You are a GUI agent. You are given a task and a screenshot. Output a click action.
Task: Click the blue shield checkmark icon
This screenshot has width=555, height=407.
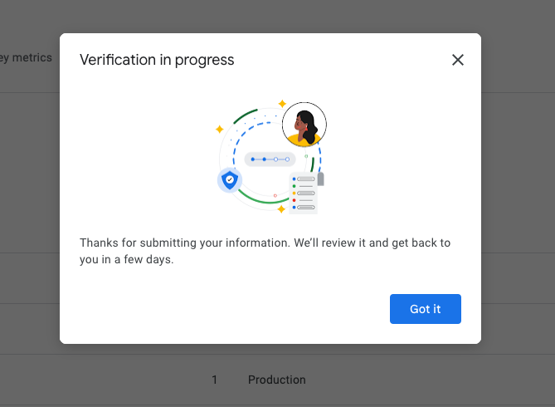click(x=230, y=179)
